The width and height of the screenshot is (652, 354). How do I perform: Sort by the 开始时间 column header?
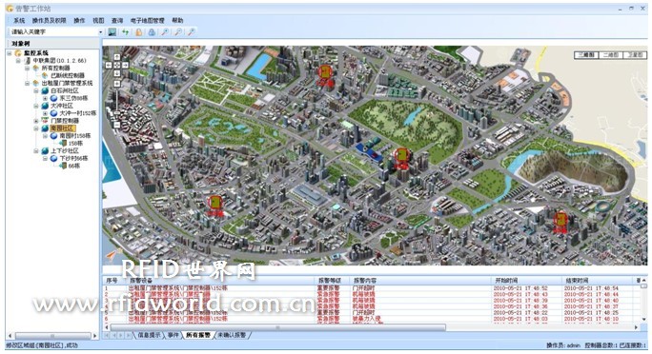506,281
